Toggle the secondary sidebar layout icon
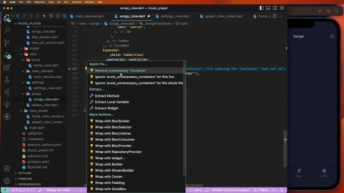 point(275,8)
